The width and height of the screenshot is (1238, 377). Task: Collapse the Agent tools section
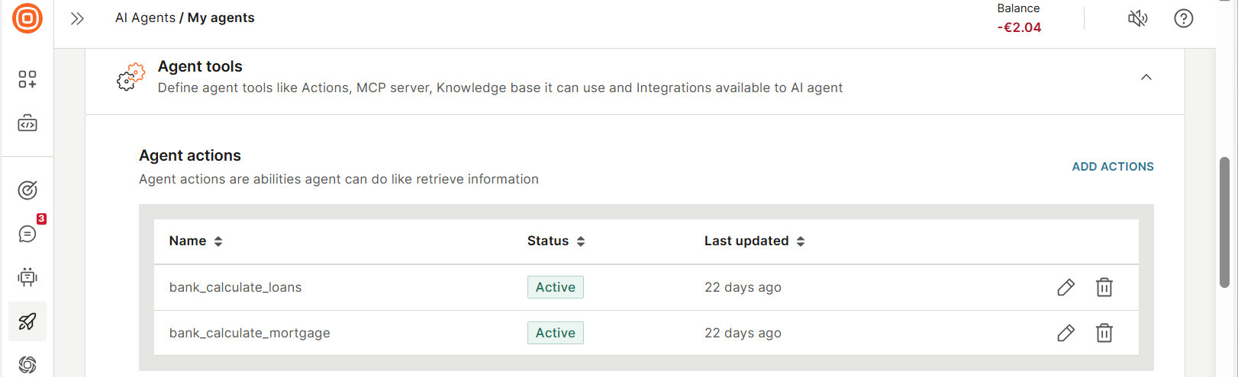point(1146,77)
